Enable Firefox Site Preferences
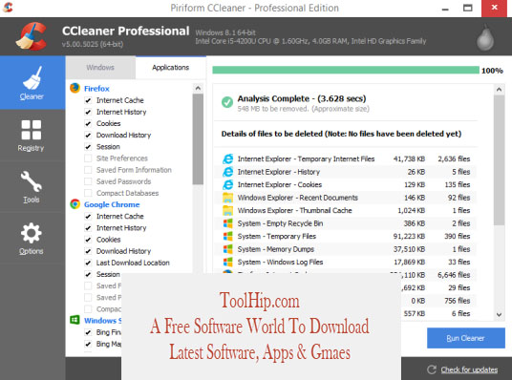 pyautogui.click(x=88, y=158)
